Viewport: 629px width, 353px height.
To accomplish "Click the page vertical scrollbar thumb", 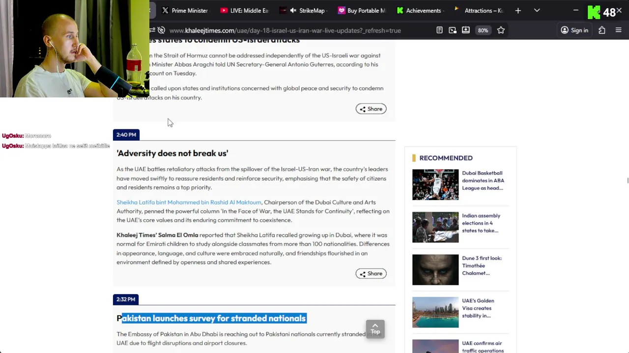I will click(628, 181).
